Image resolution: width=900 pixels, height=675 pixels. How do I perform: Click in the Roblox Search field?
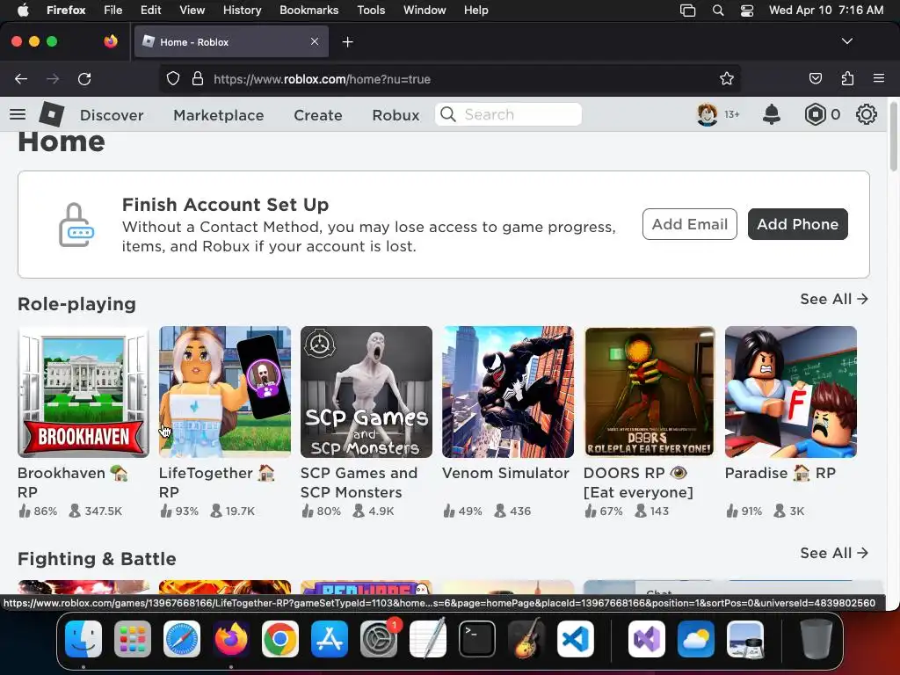[x=508, y=114]
